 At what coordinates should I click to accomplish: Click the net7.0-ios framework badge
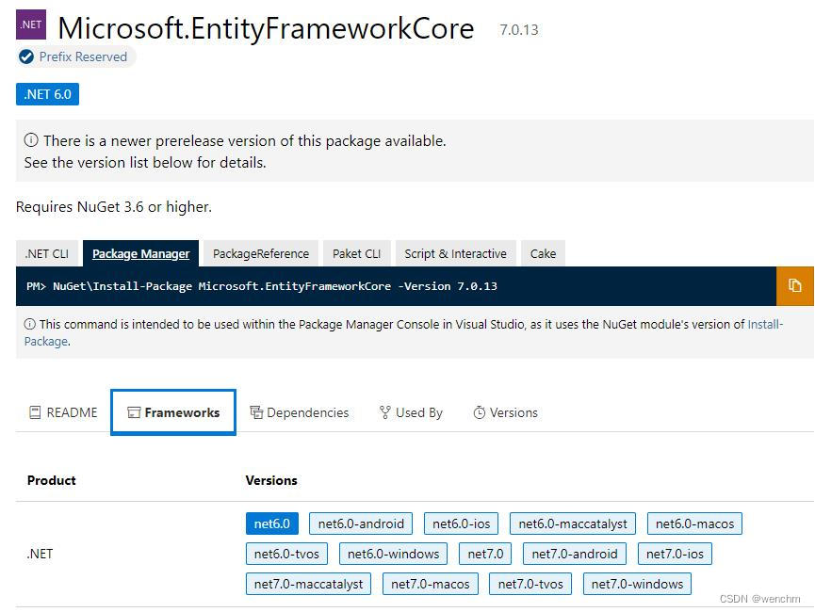pos(675,554)
